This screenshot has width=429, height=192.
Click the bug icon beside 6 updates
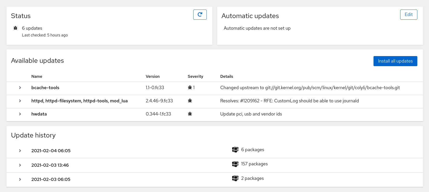pyautogui.click(x=16, y=28)
